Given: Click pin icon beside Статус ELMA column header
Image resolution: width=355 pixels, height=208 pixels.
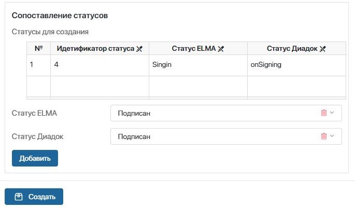Looking at the screenshot, I should coord(221,49).
